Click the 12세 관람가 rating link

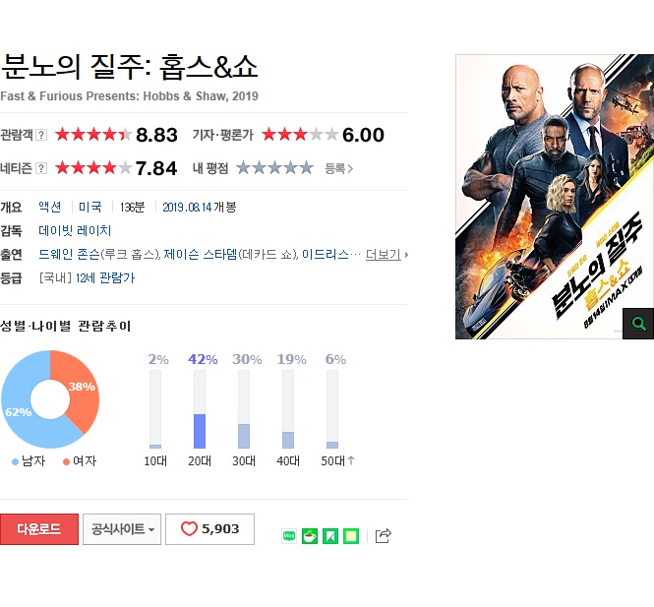pos(105,278)
